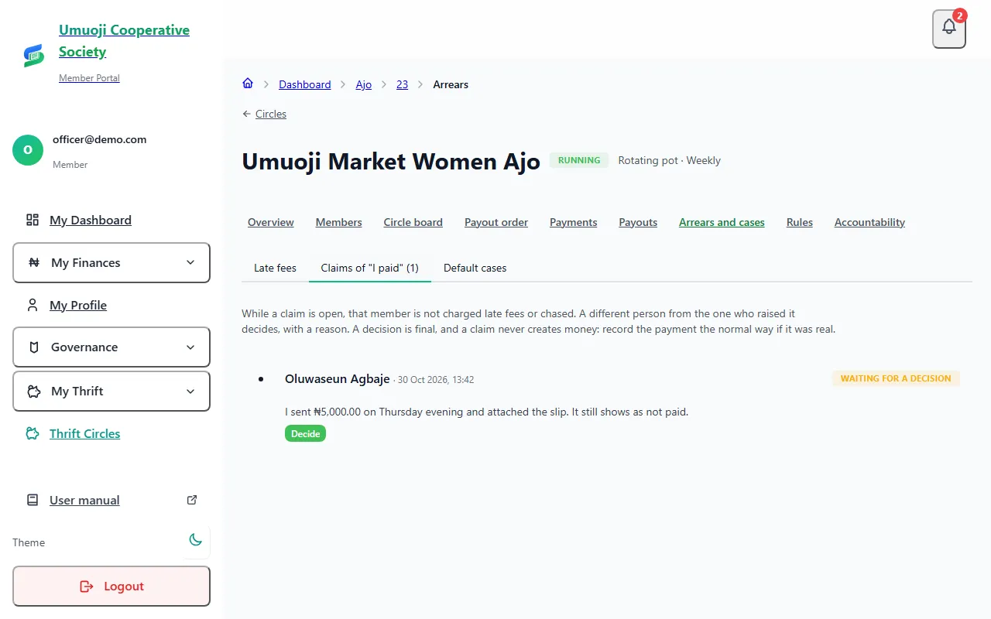This screenshot has width=991, height=619.
Task: Open the Umuoji Cooperative Society title link
Action: [x=124, y=41]
